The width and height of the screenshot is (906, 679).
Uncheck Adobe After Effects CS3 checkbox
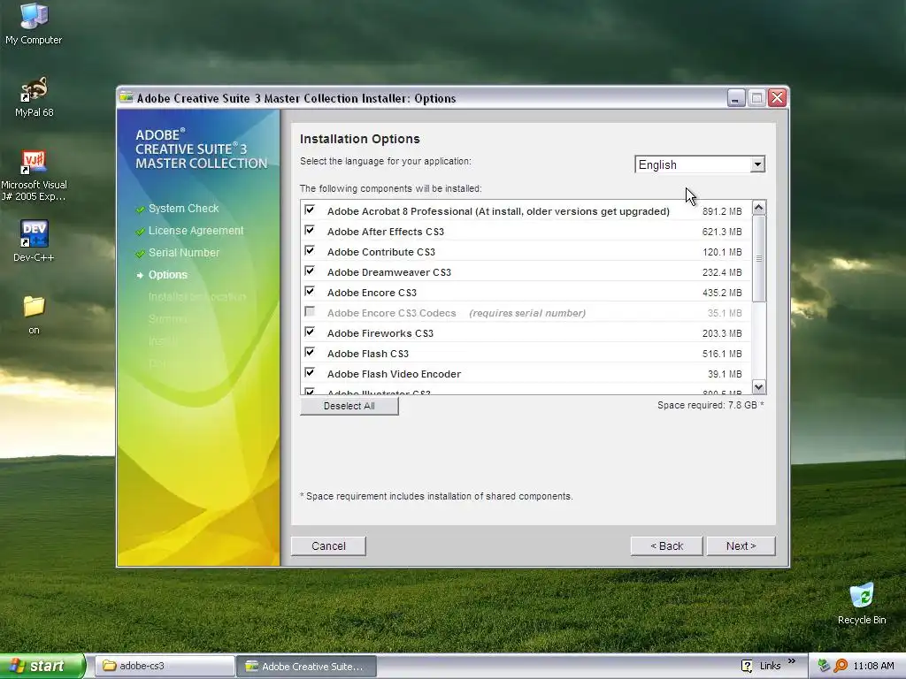tap(310, 231)
